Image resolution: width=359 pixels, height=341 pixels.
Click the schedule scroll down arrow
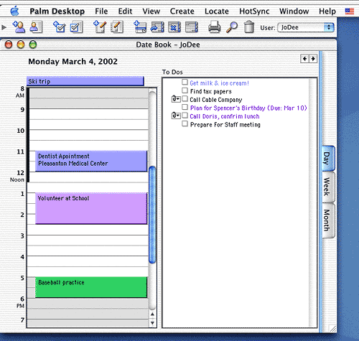pyautogui.click(x=152, y=323)
